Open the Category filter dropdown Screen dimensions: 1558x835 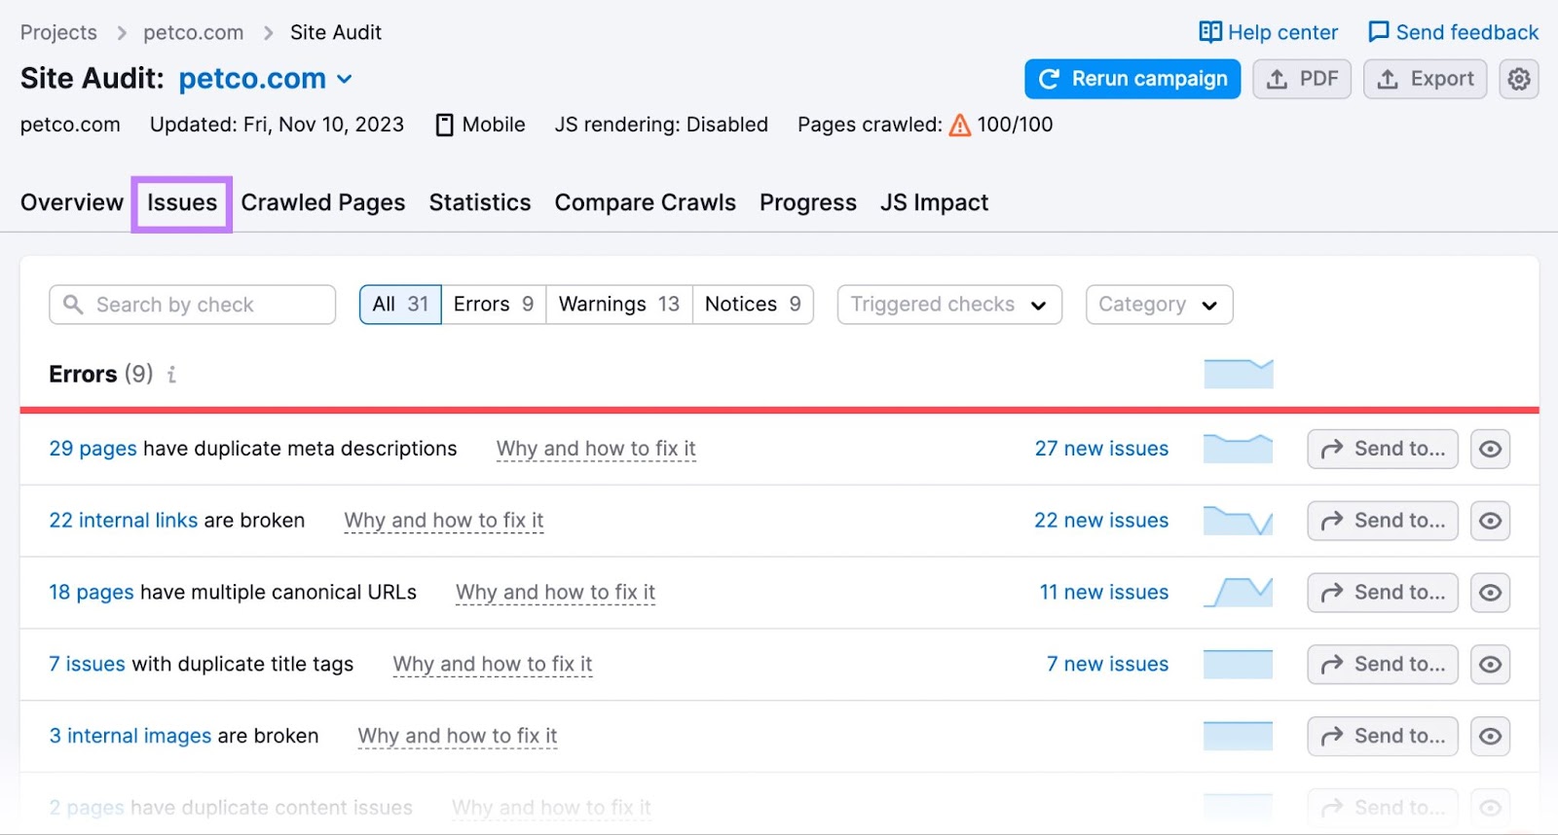1158,305
